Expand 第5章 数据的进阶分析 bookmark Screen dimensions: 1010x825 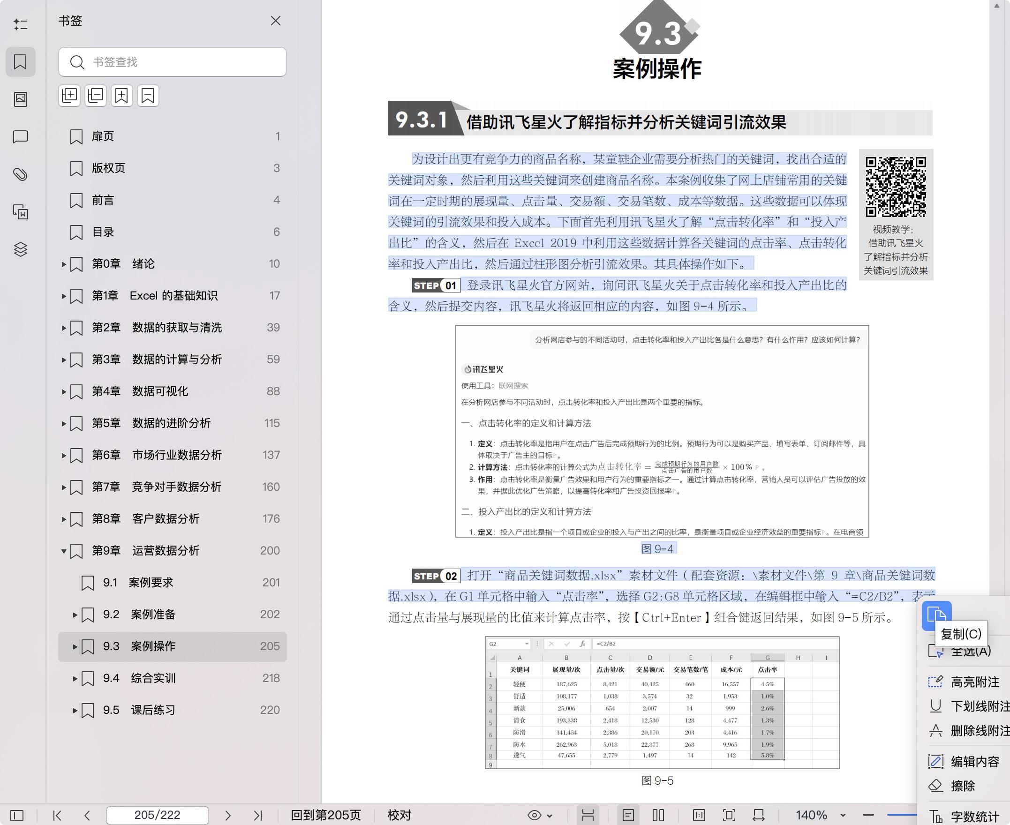(x=64, y=423)
